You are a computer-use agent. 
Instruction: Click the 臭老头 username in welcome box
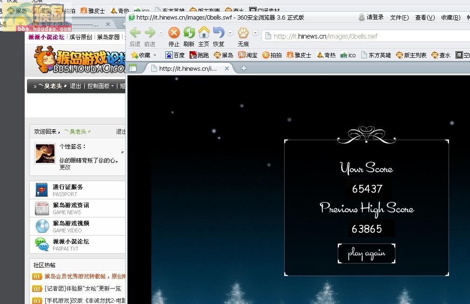point(78,131)
